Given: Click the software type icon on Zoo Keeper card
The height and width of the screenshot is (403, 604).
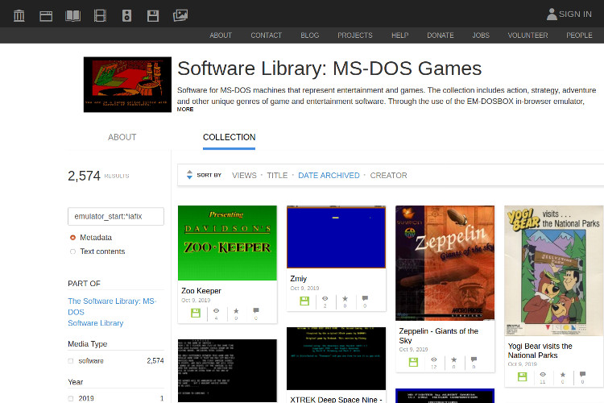Looking at the screenshot, I should (x=196, y=313).
